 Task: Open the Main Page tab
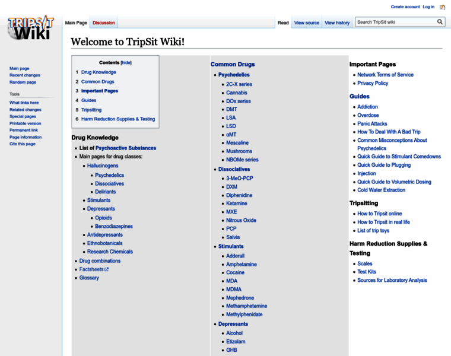[76, 23]
